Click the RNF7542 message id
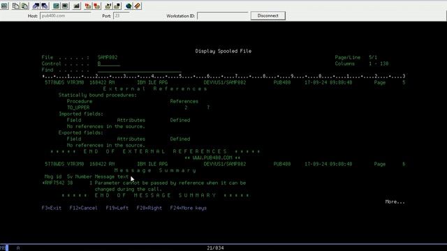447x251 pixels. 54,183
